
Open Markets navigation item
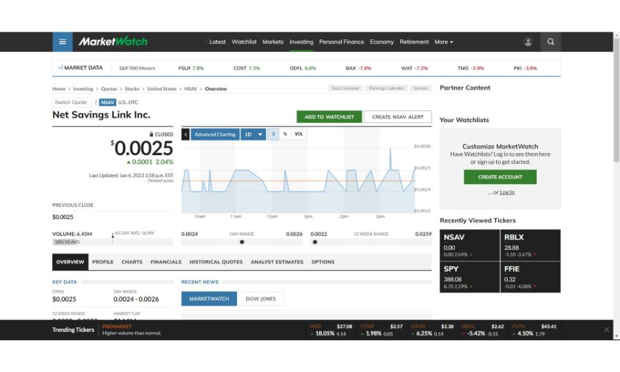tap(273, 41)
